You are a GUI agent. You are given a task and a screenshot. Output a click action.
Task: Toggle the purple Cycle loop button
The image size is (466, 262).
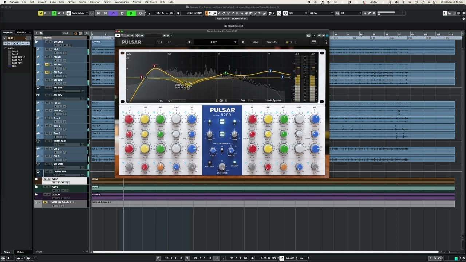113,13
